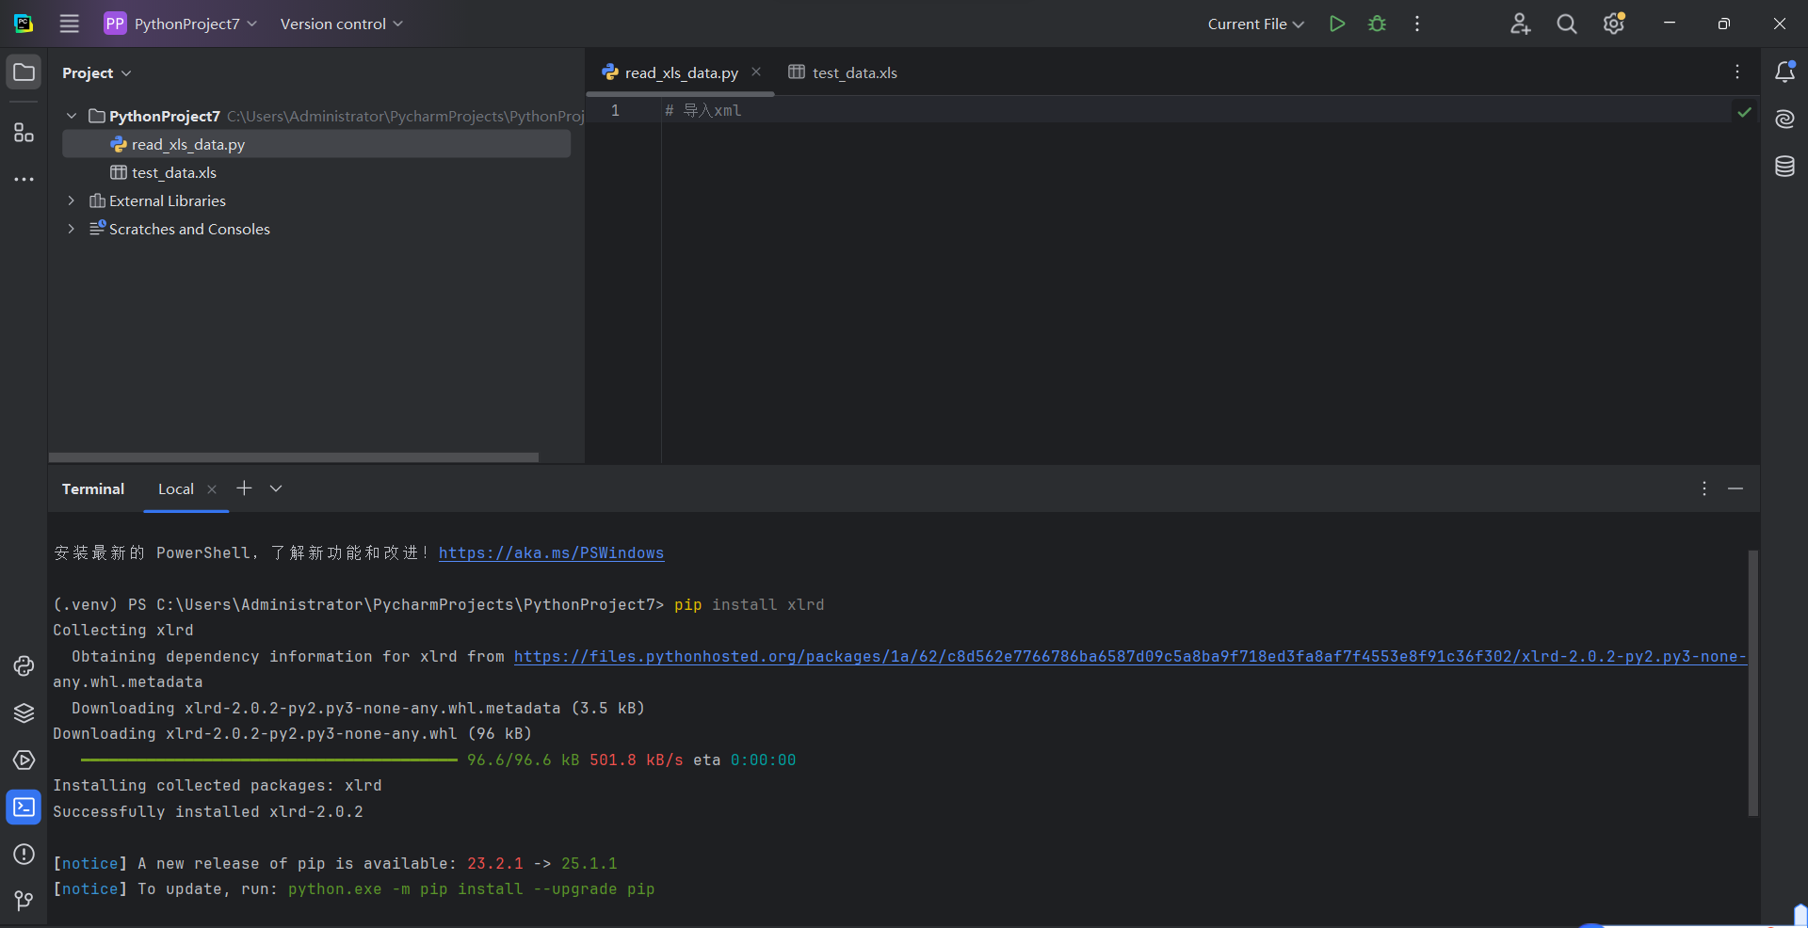Open the Structure tool window

[24, 133]
